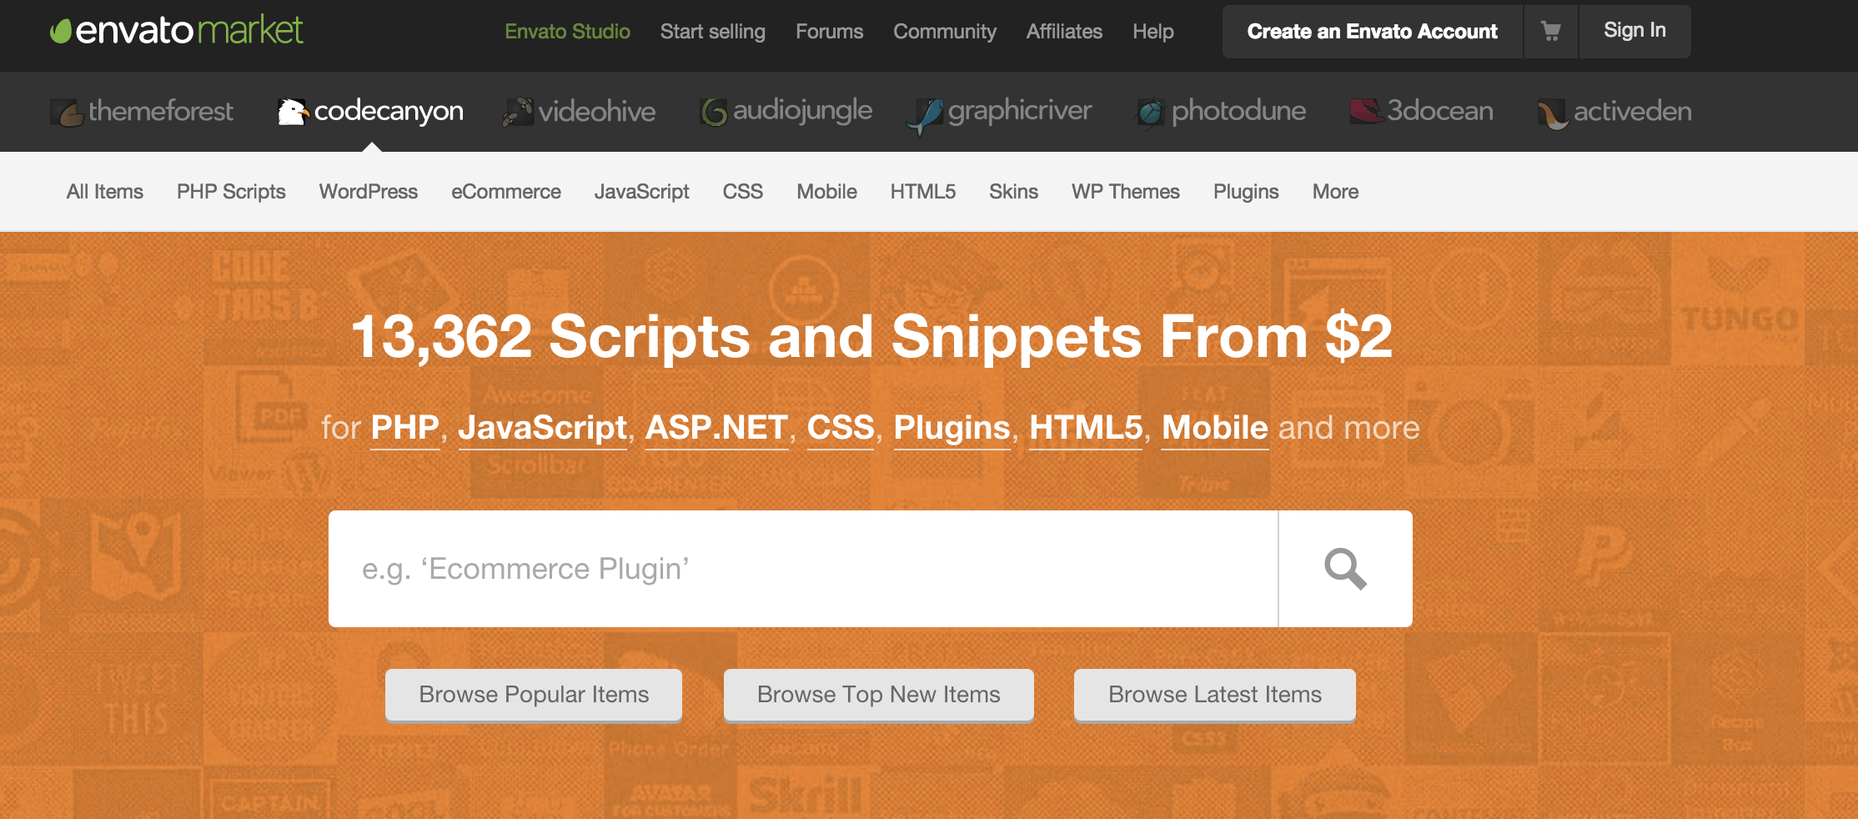Image resolution: width=1858 pixels, height=819 pixels.
Task: Open the GraphicRiver marketplace logo
Action: [x=999, y=111]
